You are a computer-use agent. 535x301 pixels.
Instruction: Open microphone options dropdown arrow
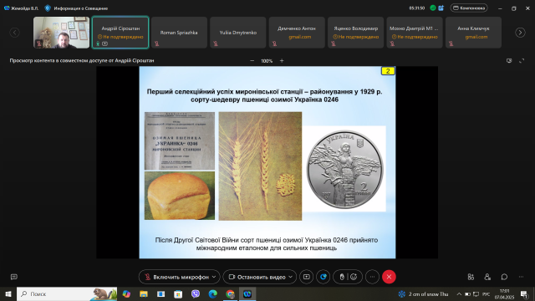coord(214,277)
